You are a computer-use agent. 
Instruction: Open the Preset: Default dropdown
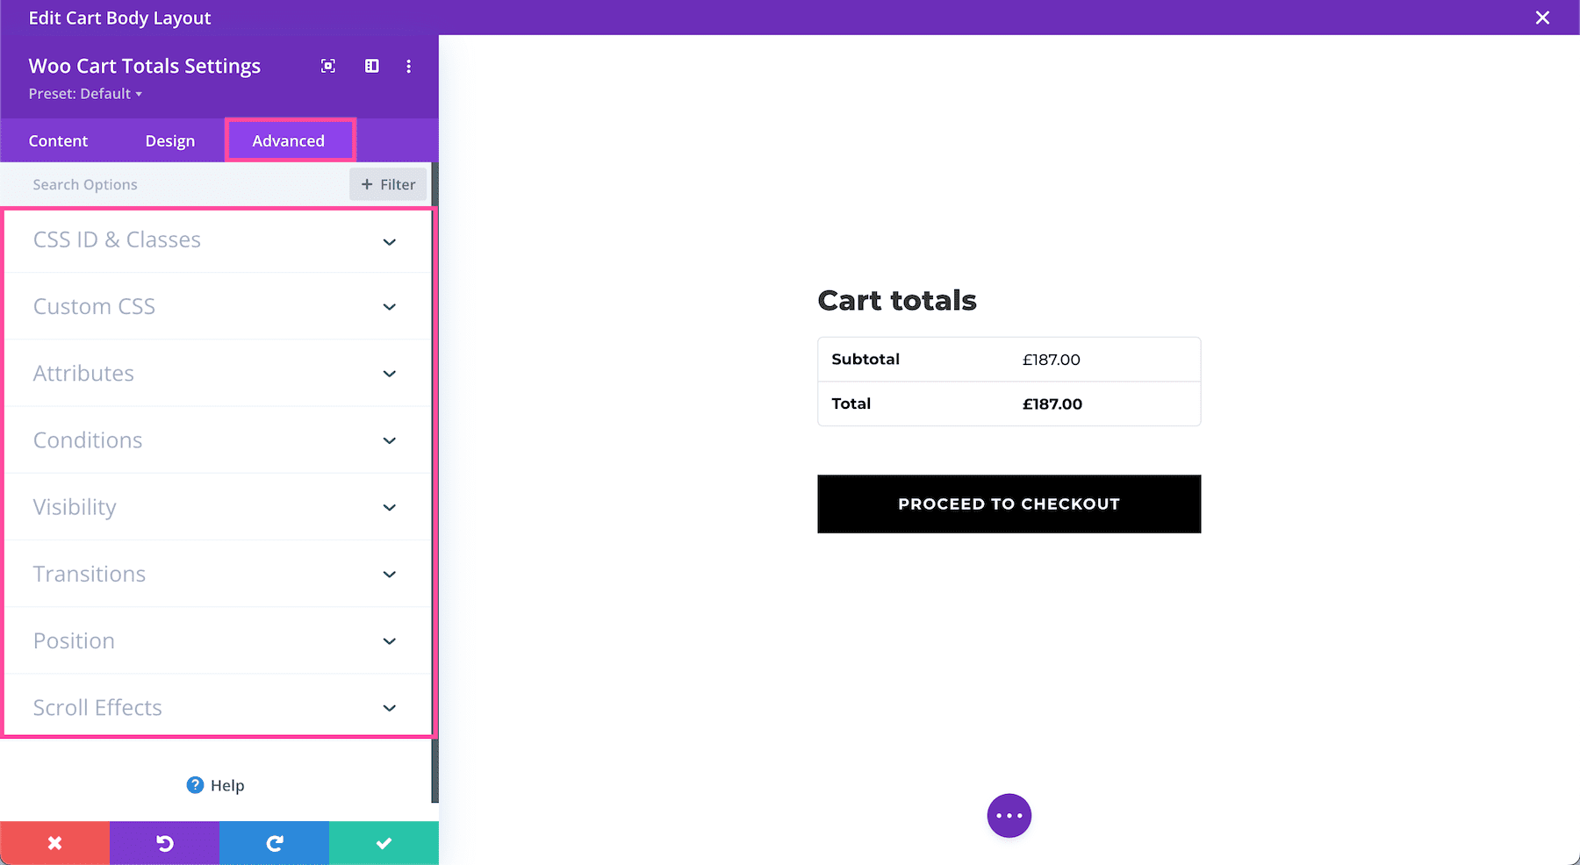pyautogui.click(x=85, y=94)
